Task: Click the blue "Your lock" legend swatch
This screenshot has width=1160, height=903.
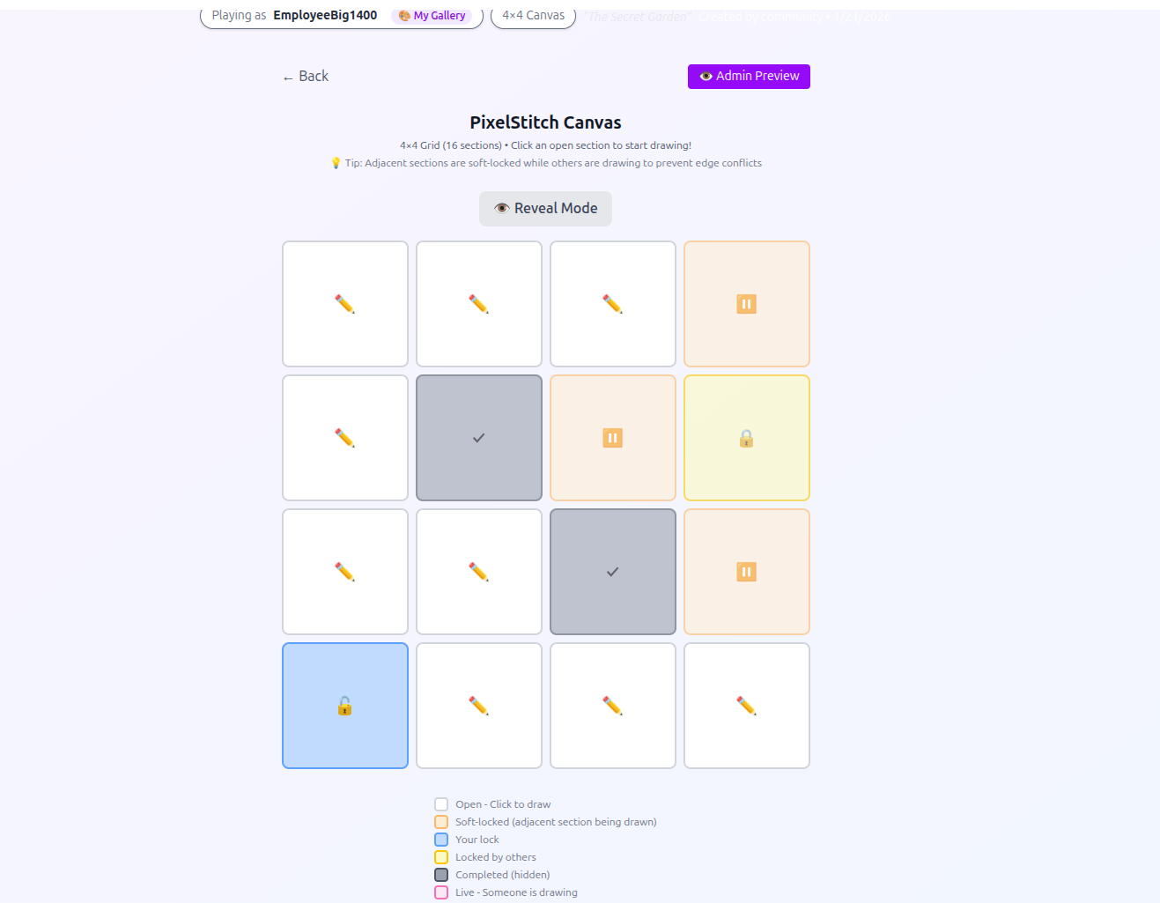Action: click(x=441, y=840)
